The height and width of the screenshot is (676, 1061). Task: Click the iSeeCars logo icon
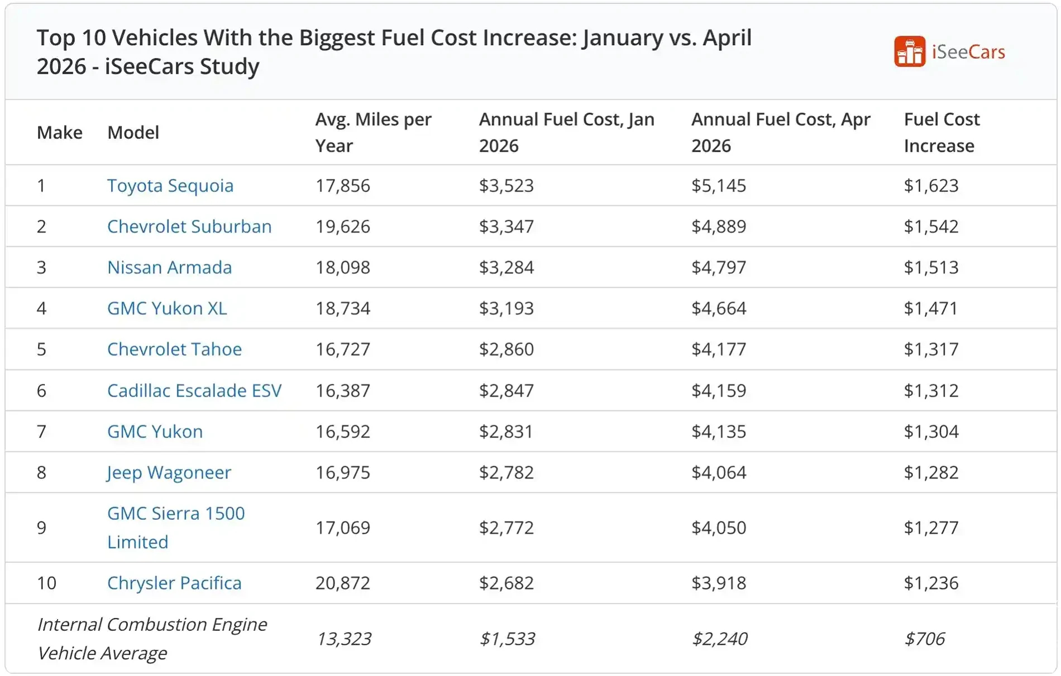(910, 52)
